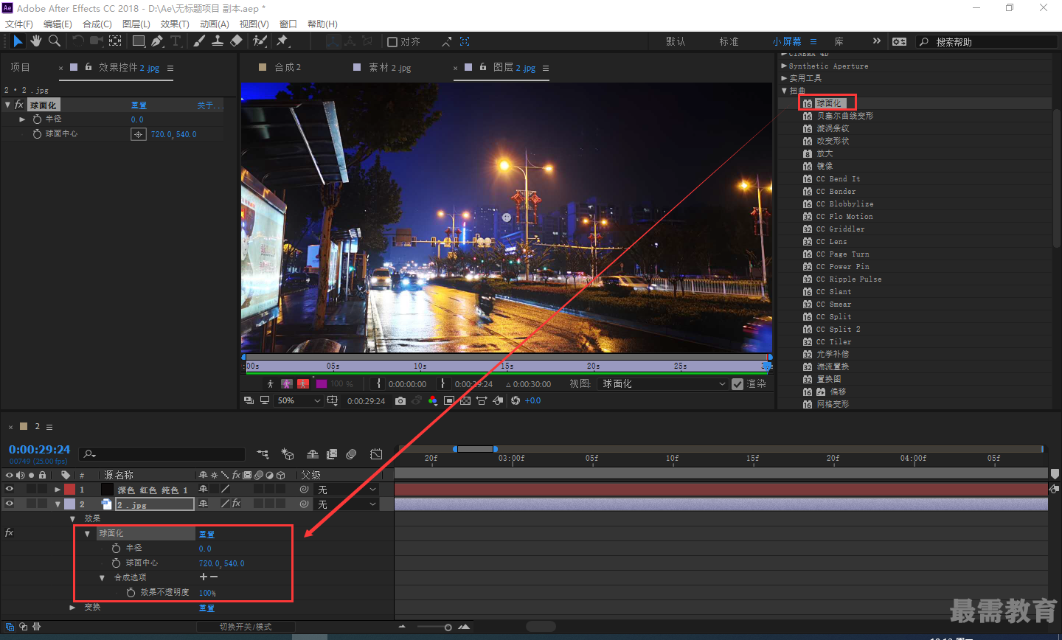Select the Hand tool
The height and width of the screenshot is (640, 1062).
point(36,41)
